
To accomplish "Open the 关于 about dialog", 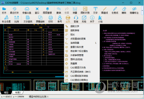I will [x=92, y=19].
